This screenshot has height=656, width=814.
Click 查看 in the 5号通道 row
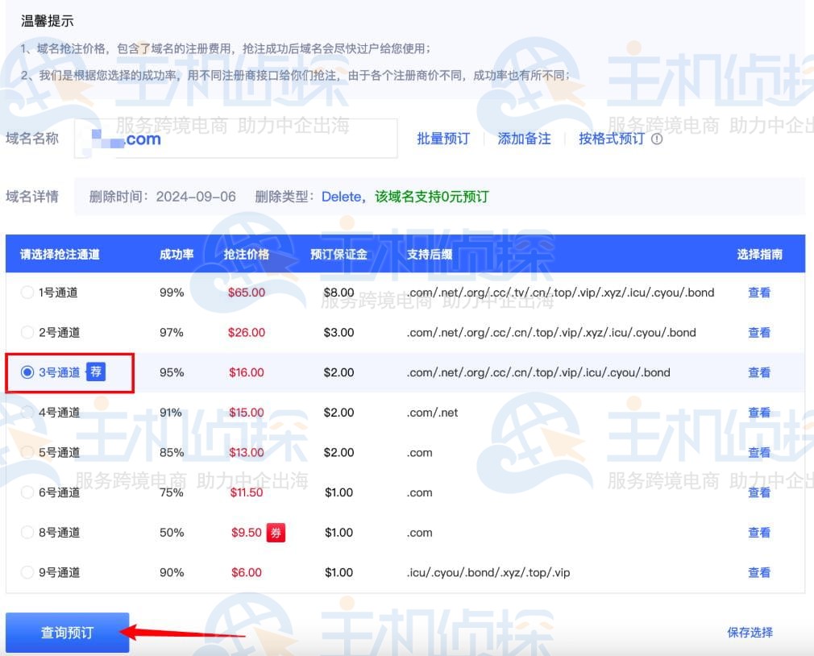[759, 452]
